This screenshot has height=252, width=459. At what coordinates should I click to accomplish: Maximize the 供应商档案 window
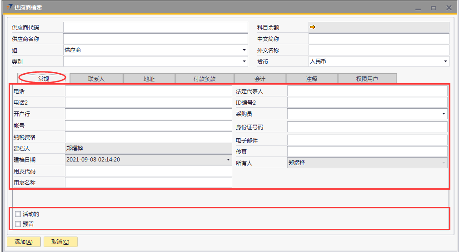click(x=433, y=8)
